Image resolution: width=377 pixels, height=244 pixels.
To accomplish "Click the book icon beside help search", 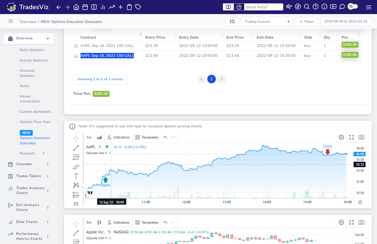I will click(228, 7).
